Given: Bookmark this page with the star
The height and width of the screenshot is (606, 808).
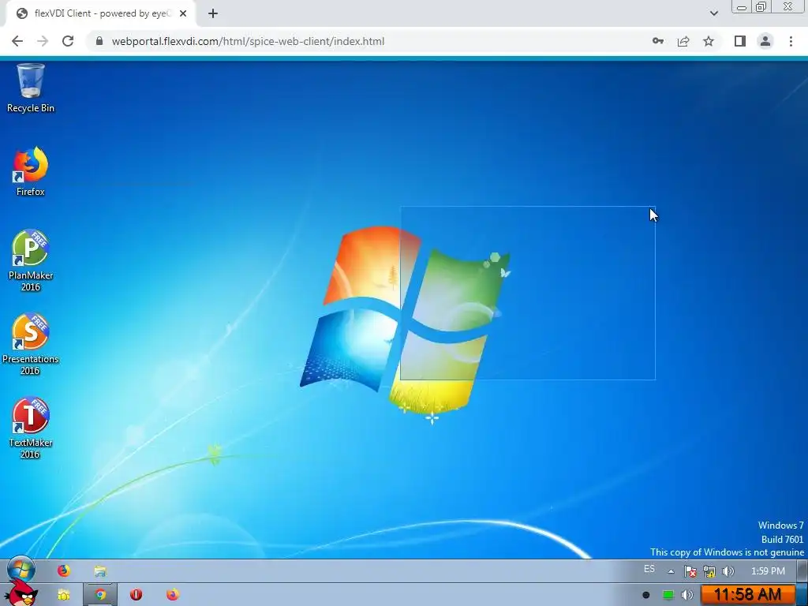Looking at the screenshot, I should click(709, 41).
